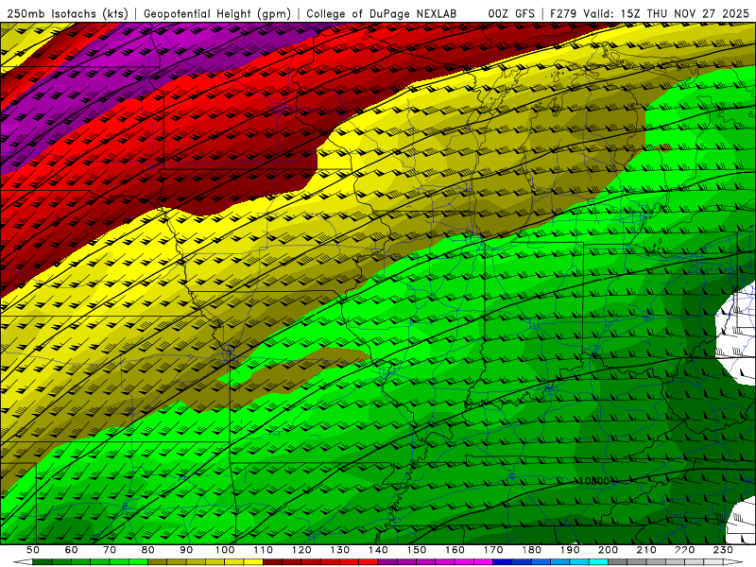Click the 70 knot color scale label
Viewport: 756px width, 567px height.
point(110,550)
